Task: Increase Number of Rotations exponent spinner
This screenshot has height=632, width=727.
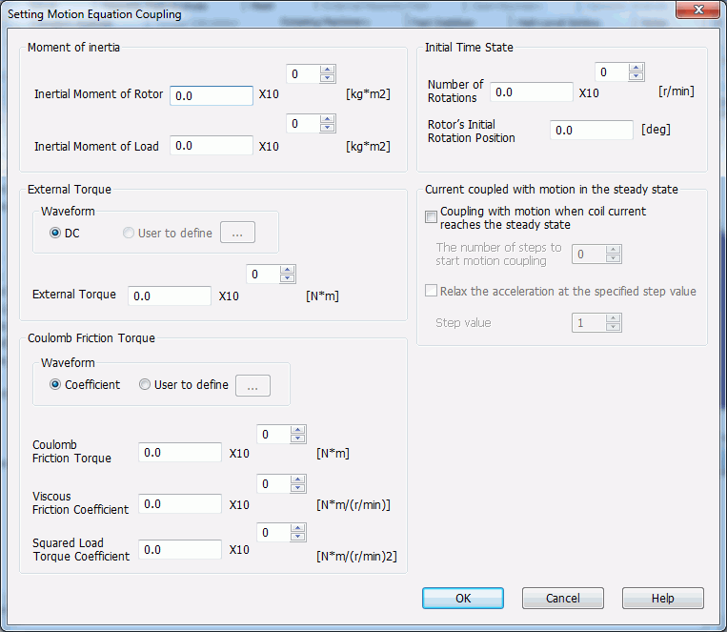Action: coord(636,68)
